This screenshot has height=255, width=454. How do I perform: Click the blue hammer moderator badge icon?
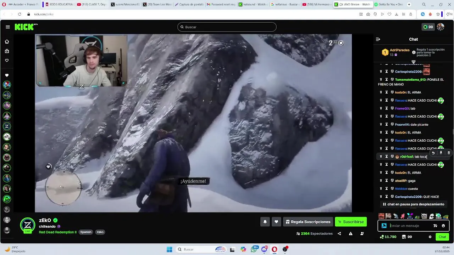coord(384,226)
